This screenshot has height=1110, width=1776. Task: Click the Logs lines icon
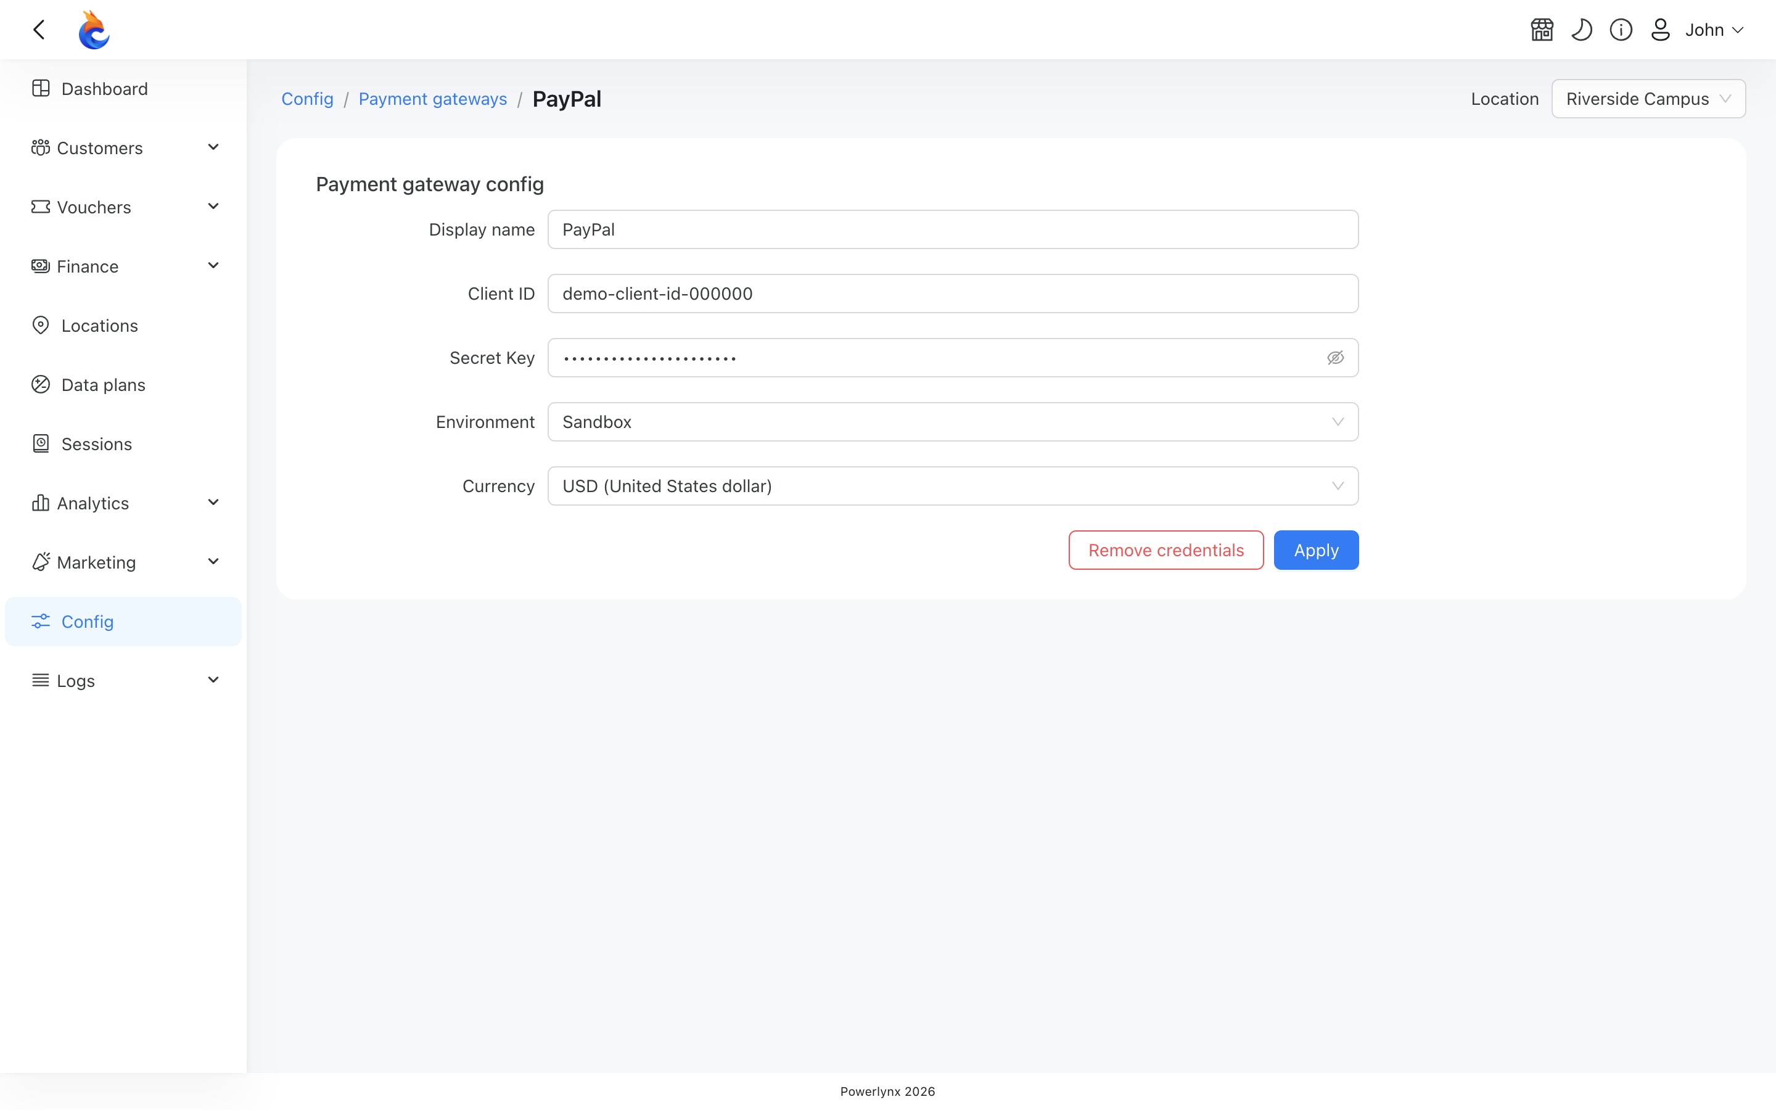(x=40, y=681)
